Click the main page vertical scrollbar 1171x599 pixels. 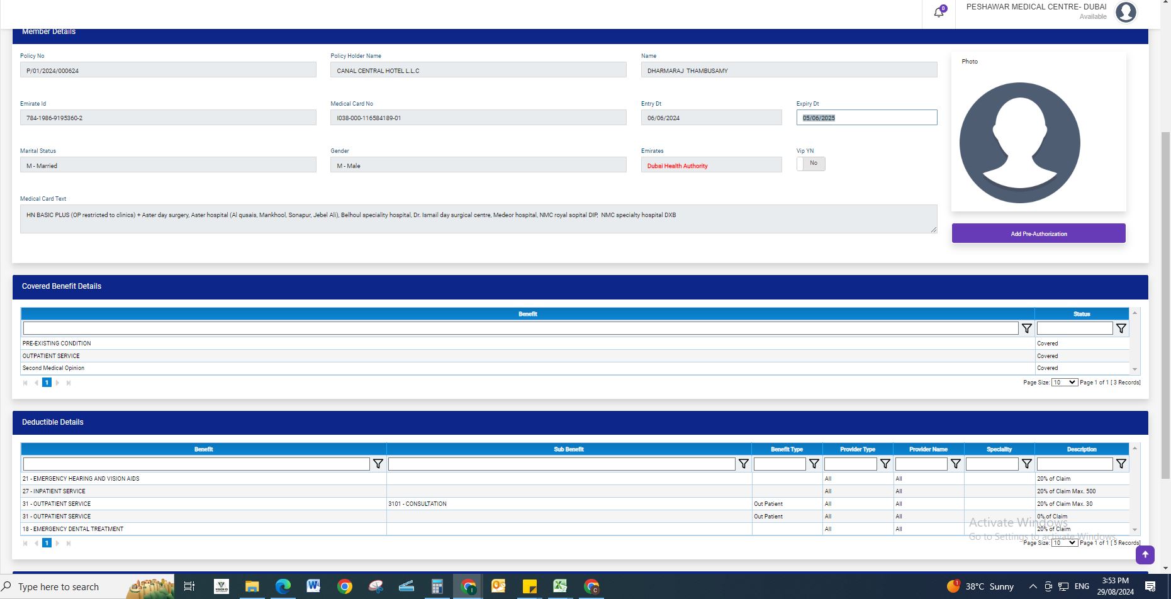click(1165, 302)
